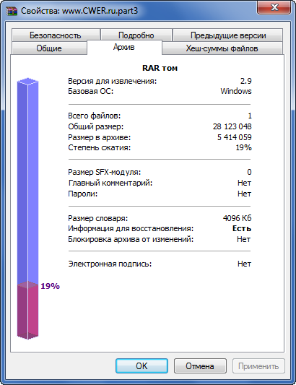This screenshot has height=385, width=296.
Task: Click the window title Свойства: www.CWER.ru.part3
Action: (x=79, y=11)
